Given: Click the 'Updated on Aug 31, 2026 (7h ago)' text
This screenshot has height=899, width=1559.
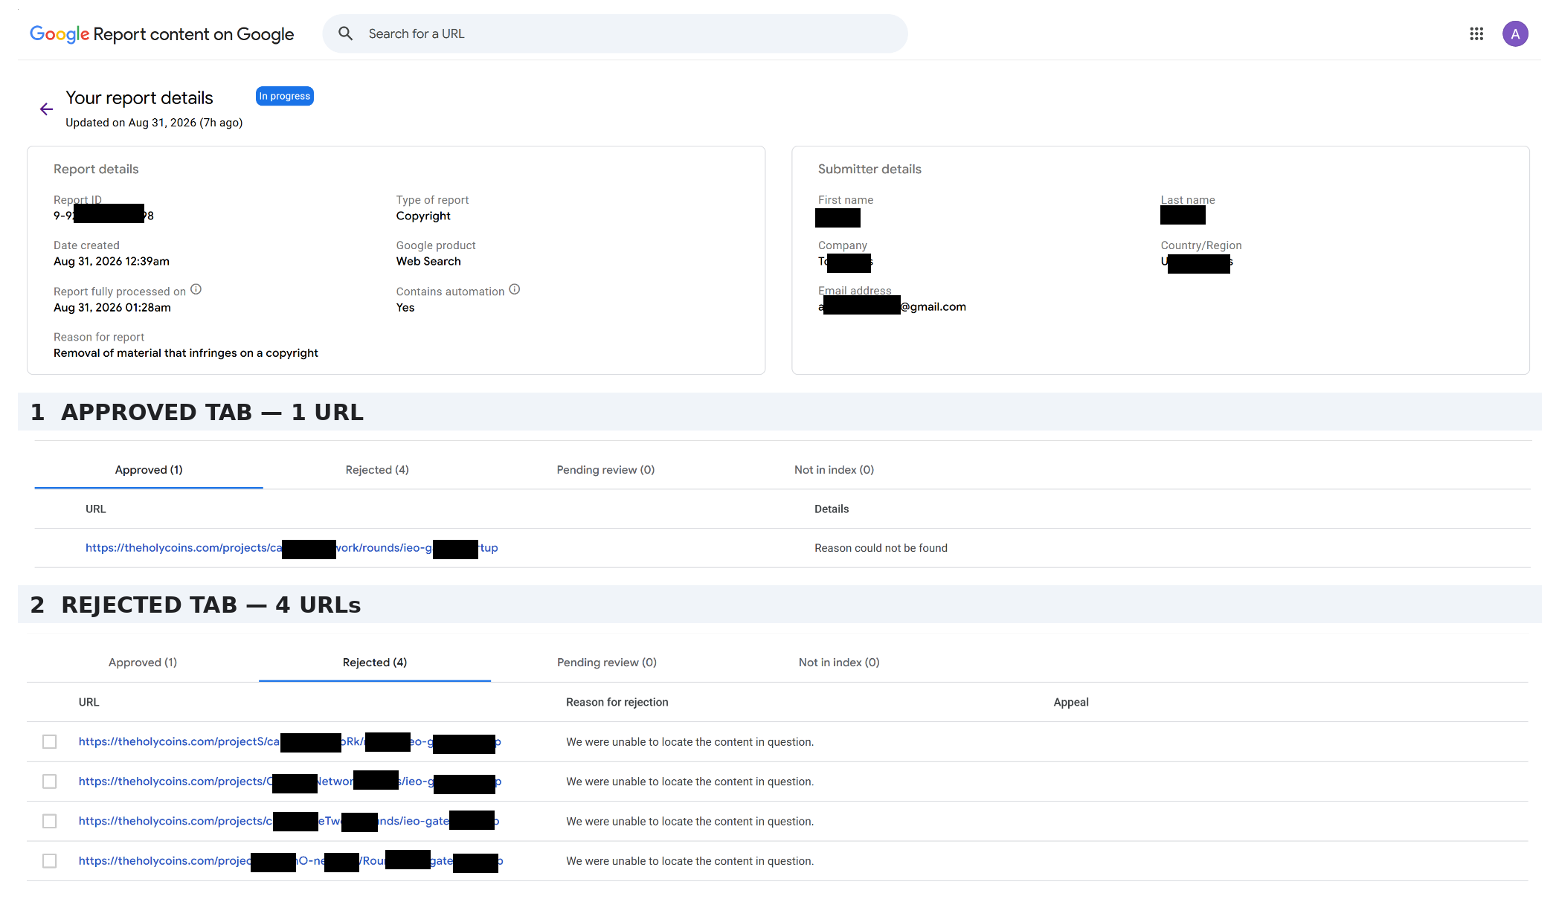Looking at the screenshot, I should click(x=154, y=123).
